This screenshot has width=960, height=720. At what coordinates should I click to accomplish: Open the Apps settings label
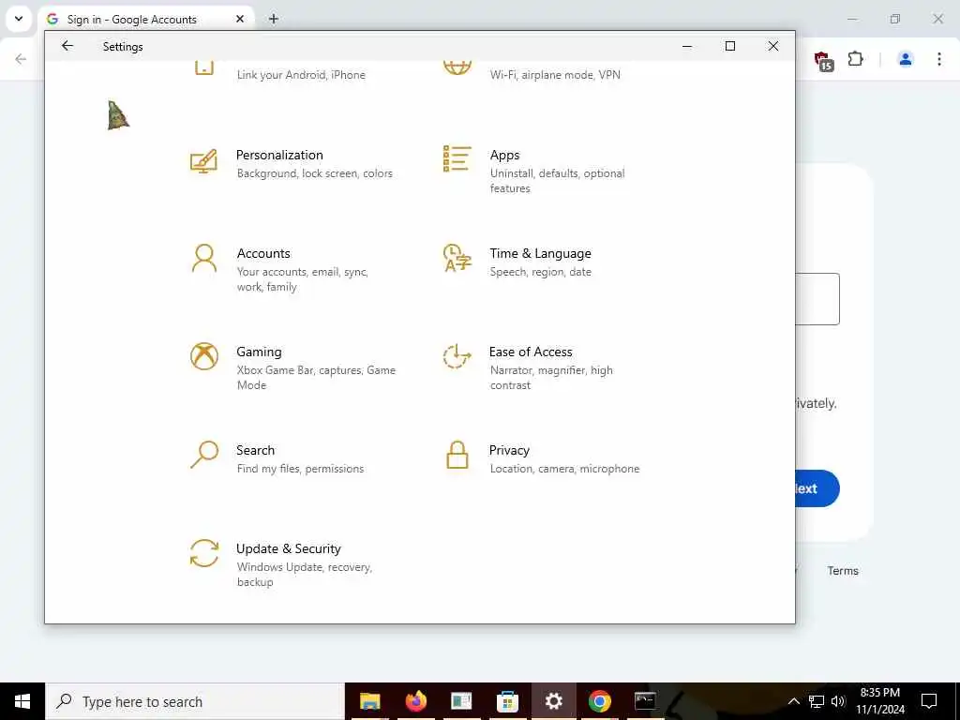[504, 155]
